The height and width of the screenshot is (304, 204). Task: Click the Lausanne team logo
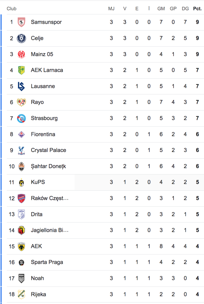tap(21, 86)
